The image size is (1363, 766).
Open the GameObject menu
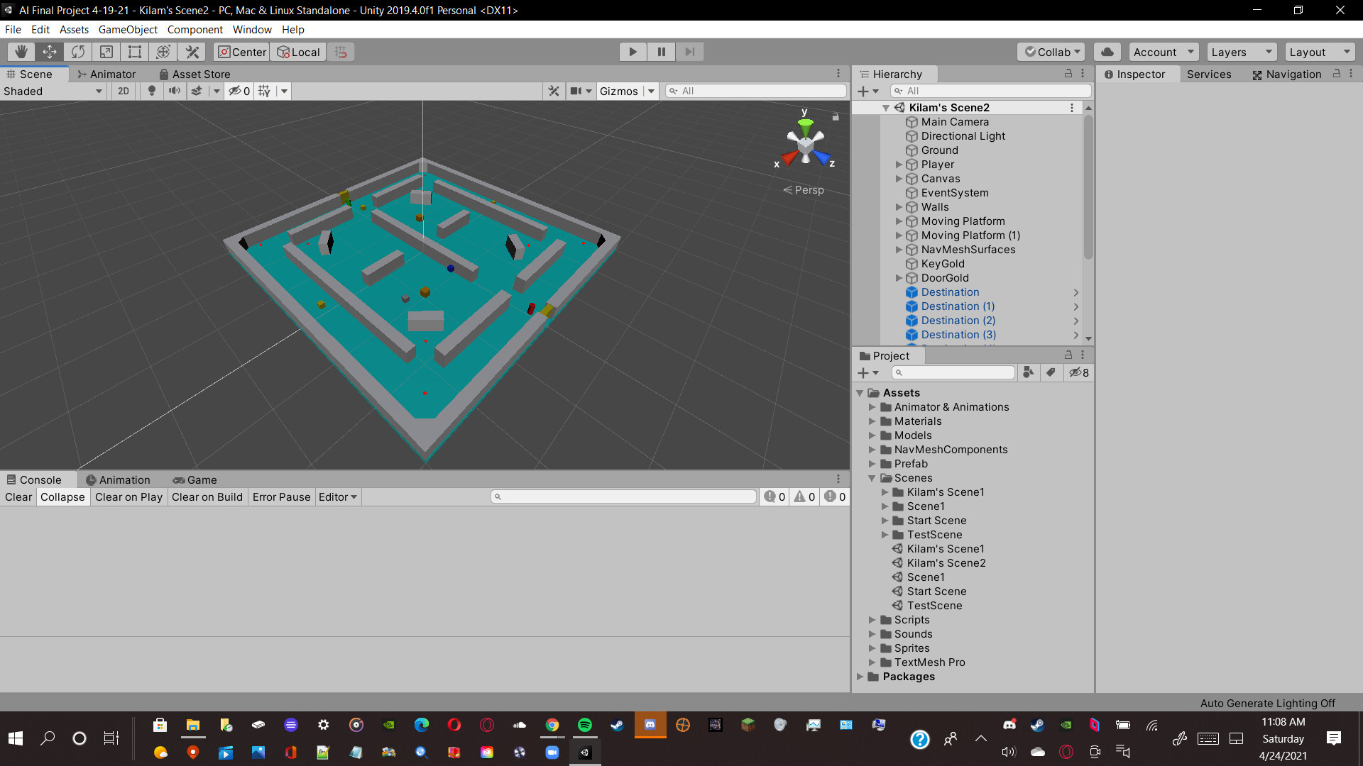tap(128, 30)
